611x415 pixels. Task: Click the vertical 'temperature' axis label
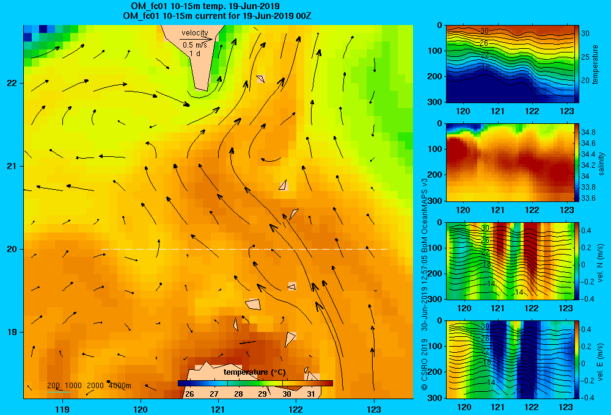pyautogui.click(x=595, y=64)
